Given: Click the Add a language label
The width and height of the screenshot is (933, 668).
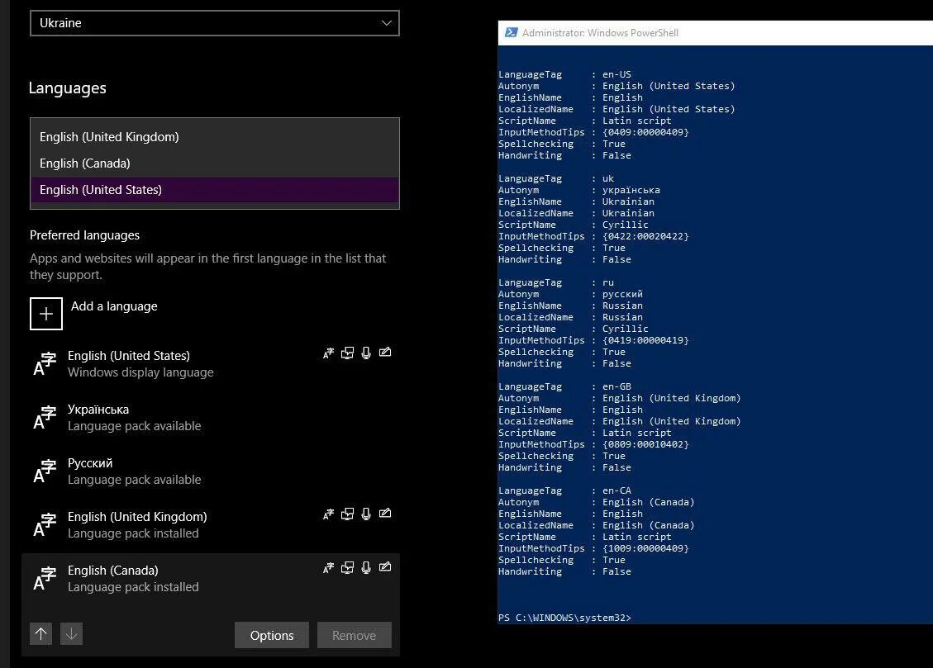Looking at the screenshot, I should 114,306.
